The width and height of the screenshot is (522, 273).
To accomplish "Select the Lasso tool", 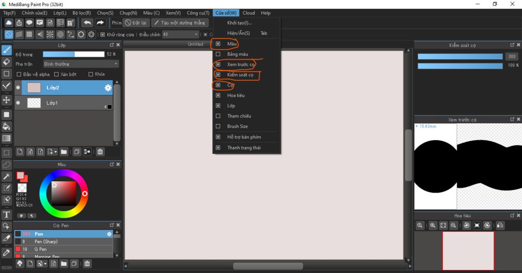I will tap(7, 165).
